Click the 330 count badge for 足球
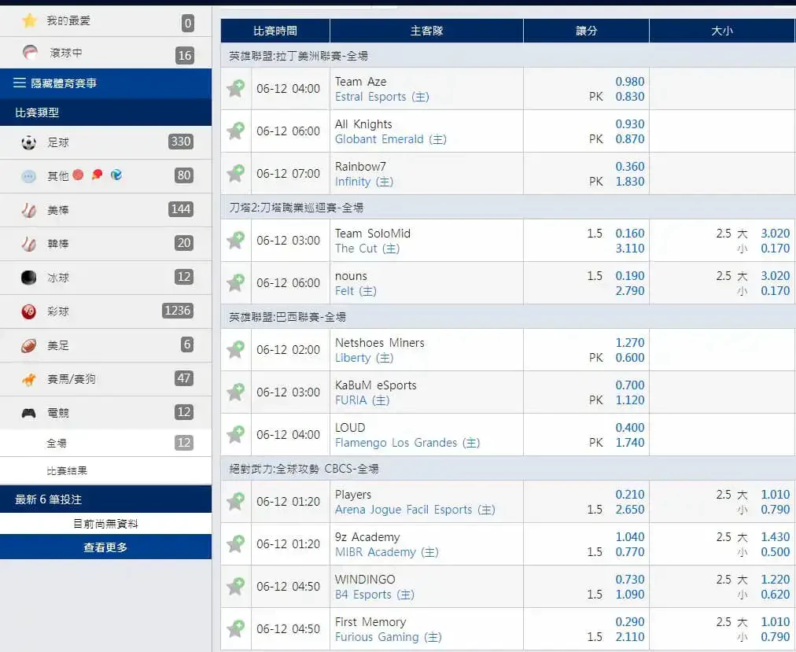The image size is (796, 652). click(181, 141)
